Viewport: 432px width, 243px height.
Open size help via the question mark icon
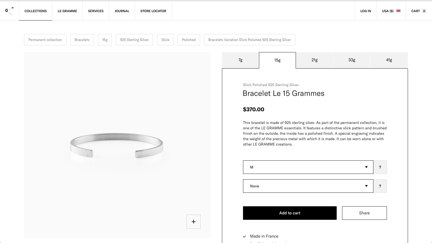pyautogui.click(x=380, y=167)
